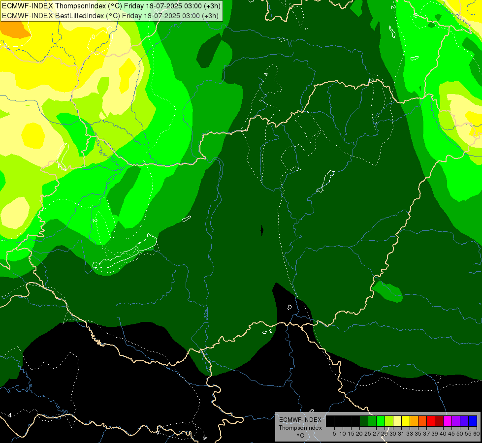Select the bright red 37–39 legend swatch
This screenshot has width=482, height=443.
coord(431,421)
